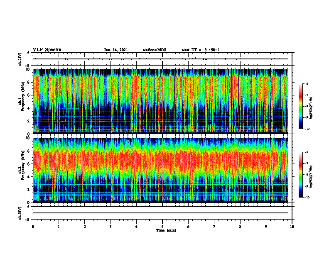The image size is (329, 254).
Task: Click the "station=MOS" header text
Action: 155,50
